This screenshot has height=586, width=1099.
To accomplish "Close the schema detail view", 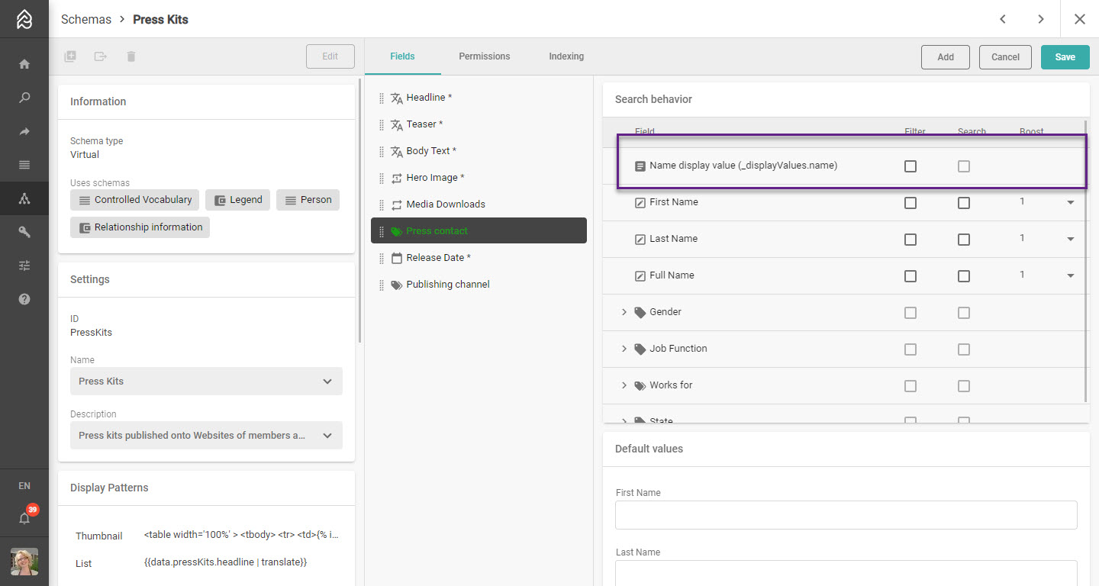I will 1080,19.
